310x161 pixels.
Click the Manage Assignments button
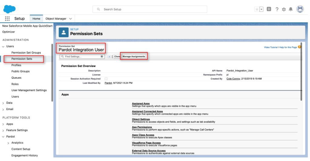[134, 56]
